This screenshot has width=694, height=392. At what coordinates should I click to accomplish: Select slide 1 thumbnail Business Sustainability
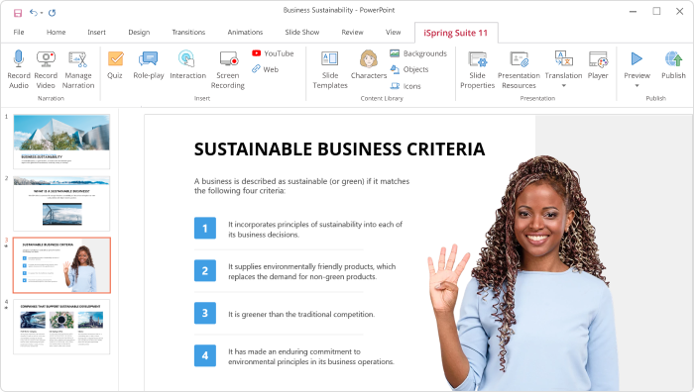point(61,142)
